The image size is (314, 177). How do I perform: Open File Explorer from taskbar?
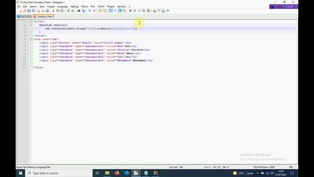(x=107, y=173)
